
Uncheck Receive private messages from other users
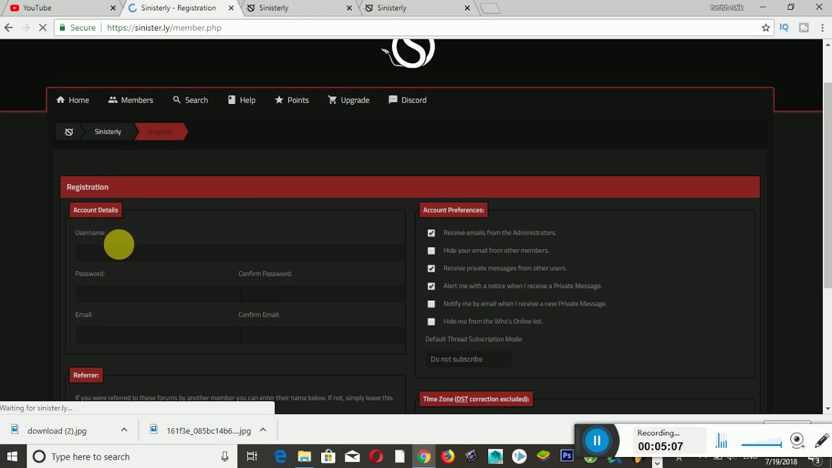click(x=431, y=268)
